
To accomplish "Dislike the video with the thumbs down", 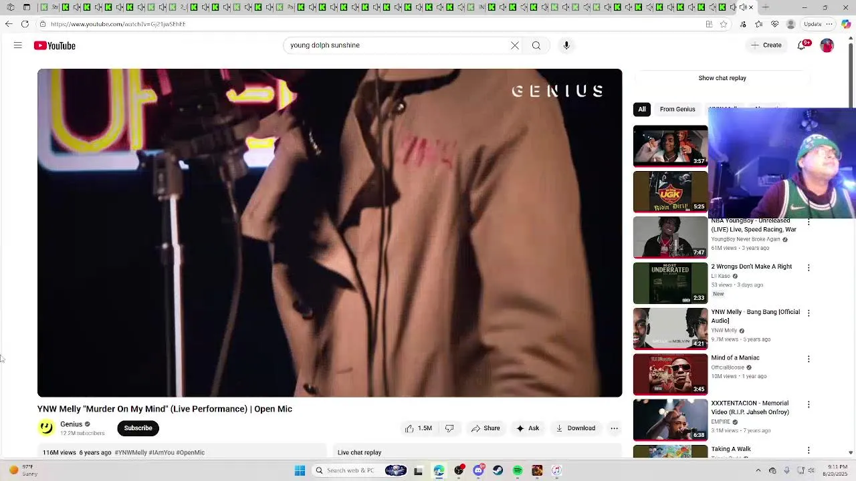I will pos(449,428).
